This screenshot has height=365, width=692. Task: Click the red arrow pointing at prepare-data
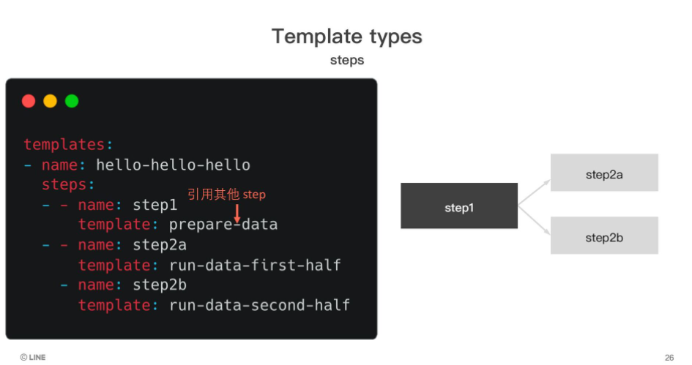click(237, 214)
